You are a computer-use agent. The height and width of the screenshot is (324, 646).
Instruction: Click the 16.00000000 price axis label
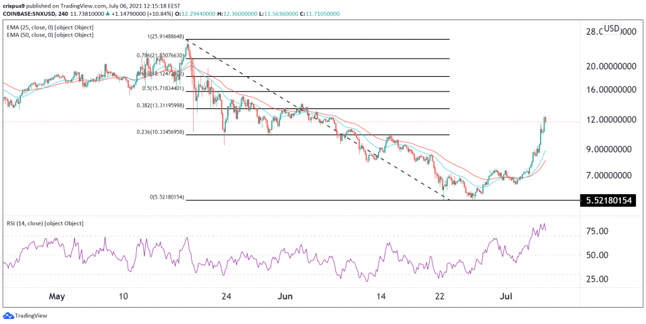(610, 90)
